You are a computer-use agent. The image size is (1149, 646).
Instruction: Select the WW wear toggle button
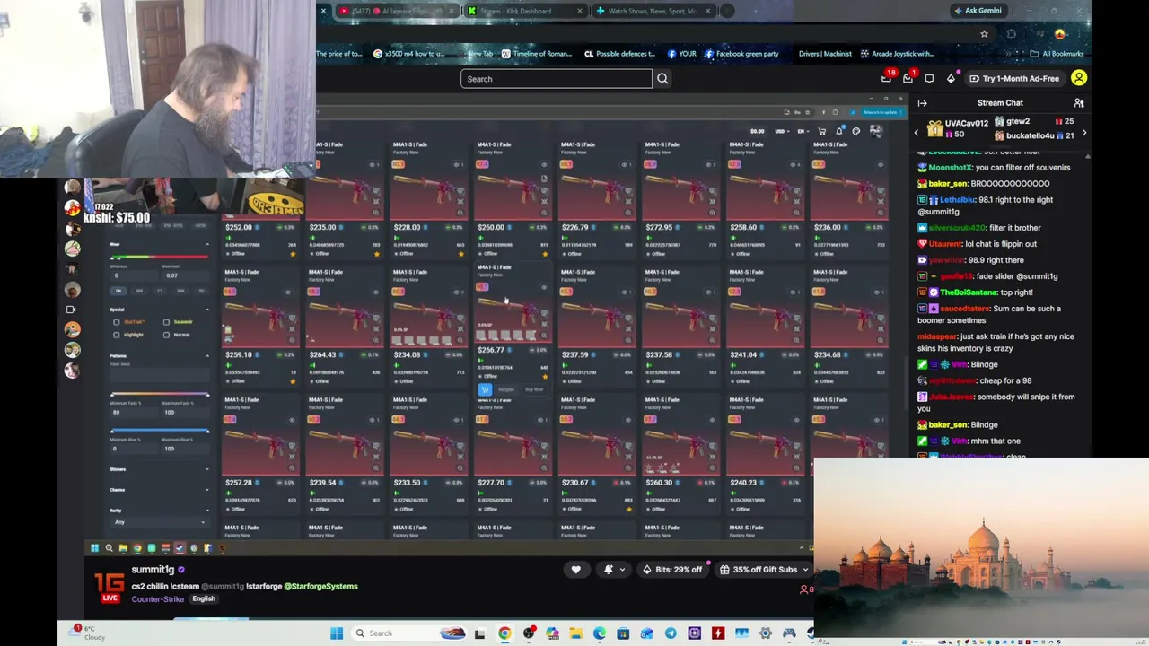(x=180, y=291)
